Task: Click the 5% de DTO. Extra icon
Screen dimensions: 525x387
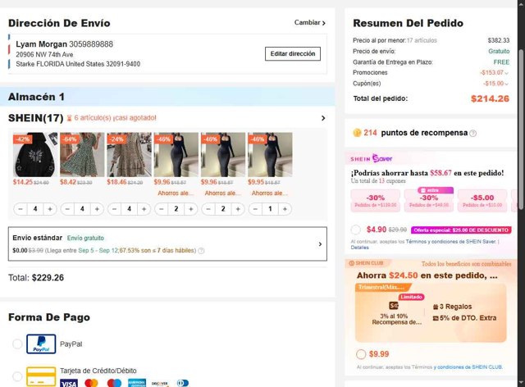Action: click(x=436, y=318)
